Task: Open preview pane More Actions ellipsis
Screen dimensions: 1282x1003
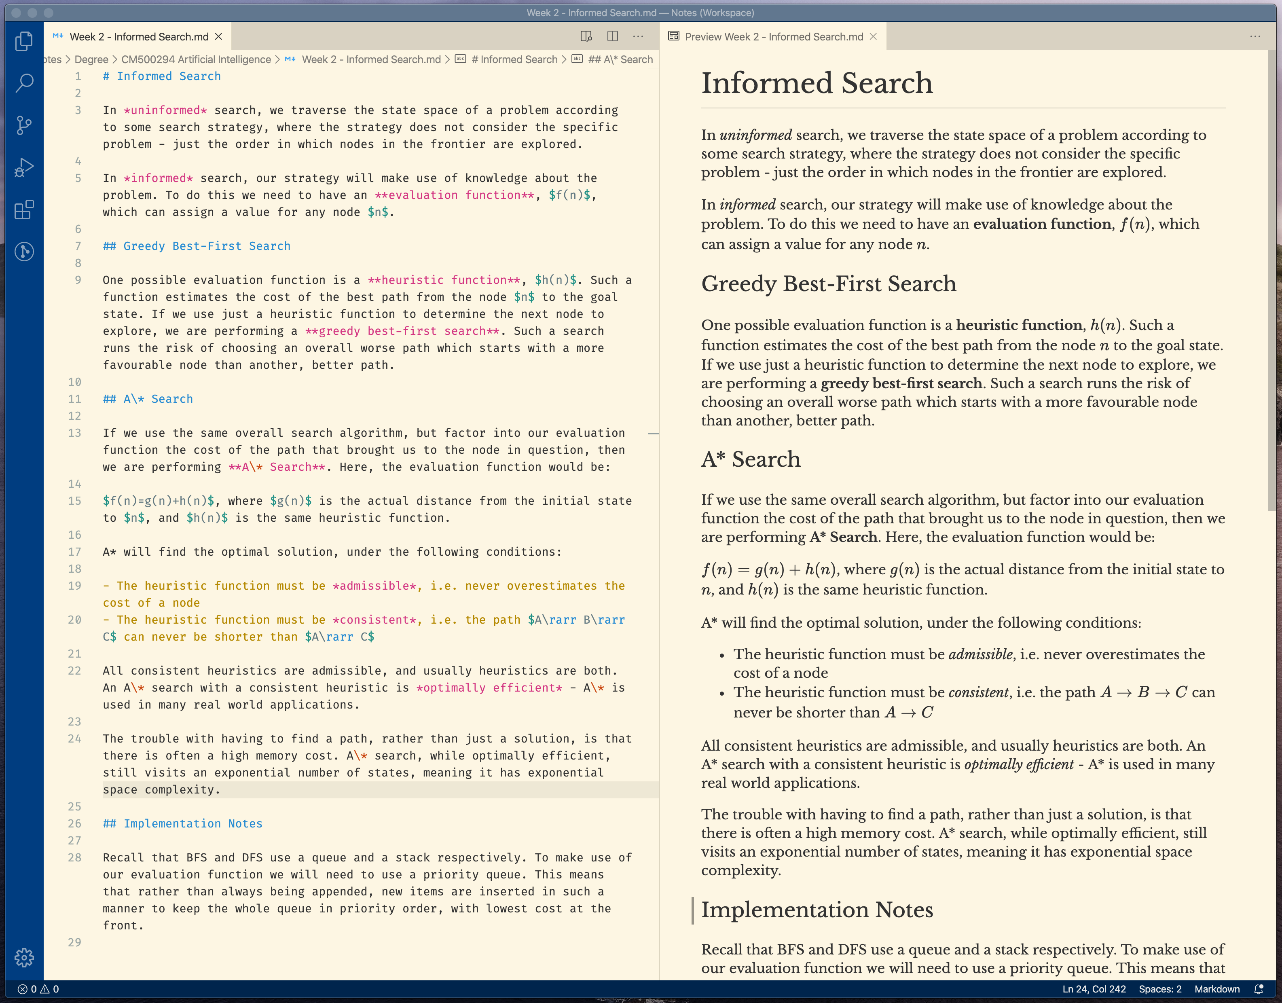Action: click(x=1256, y=36)
